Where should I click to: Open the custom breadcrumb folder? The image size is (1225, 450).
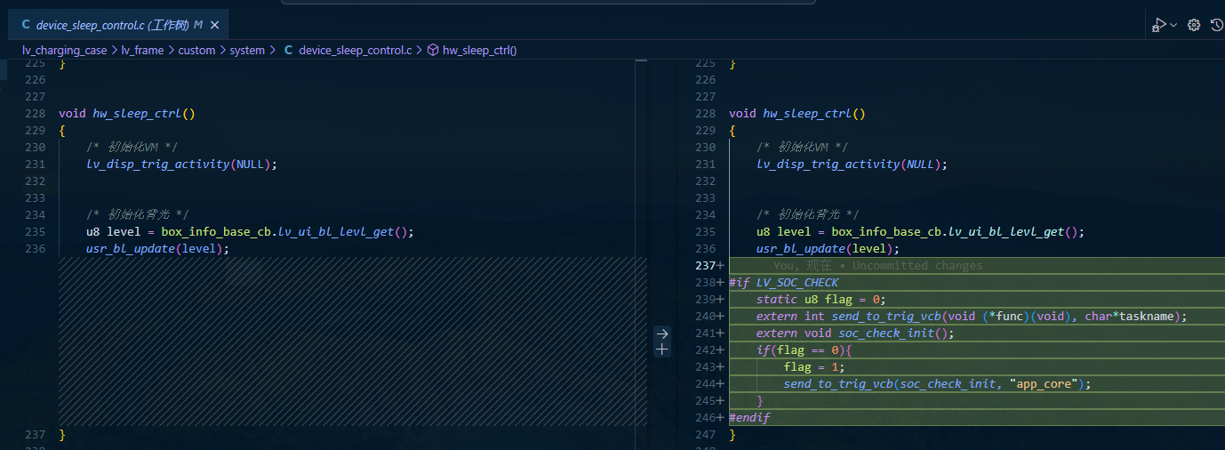point(196,51)
